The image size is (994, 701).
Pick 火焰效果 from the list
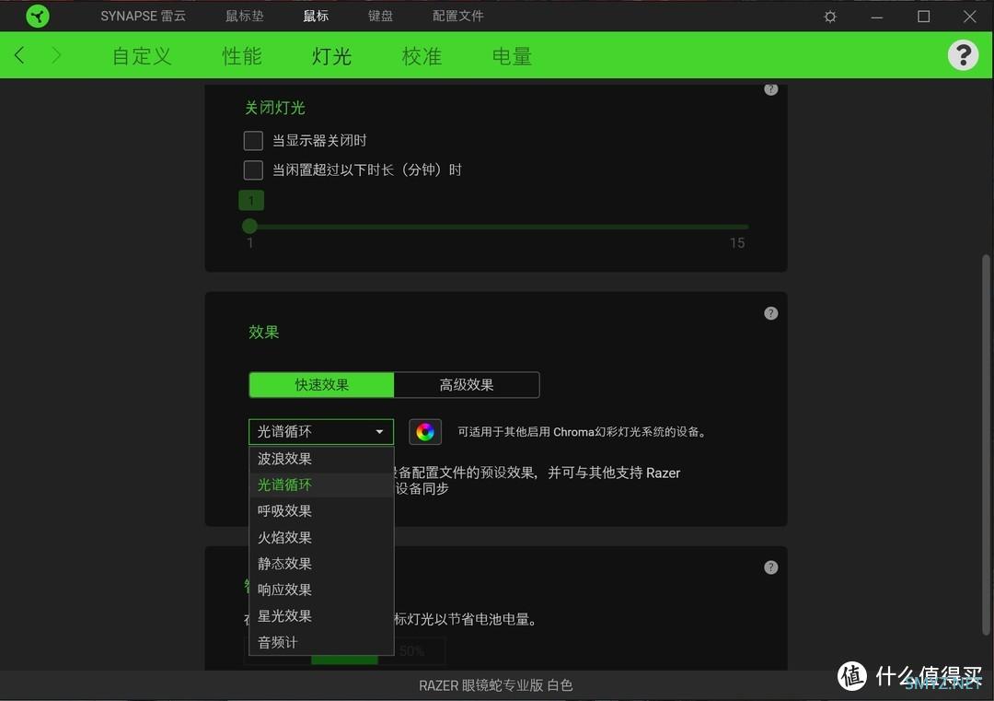[x=321, y=537]
